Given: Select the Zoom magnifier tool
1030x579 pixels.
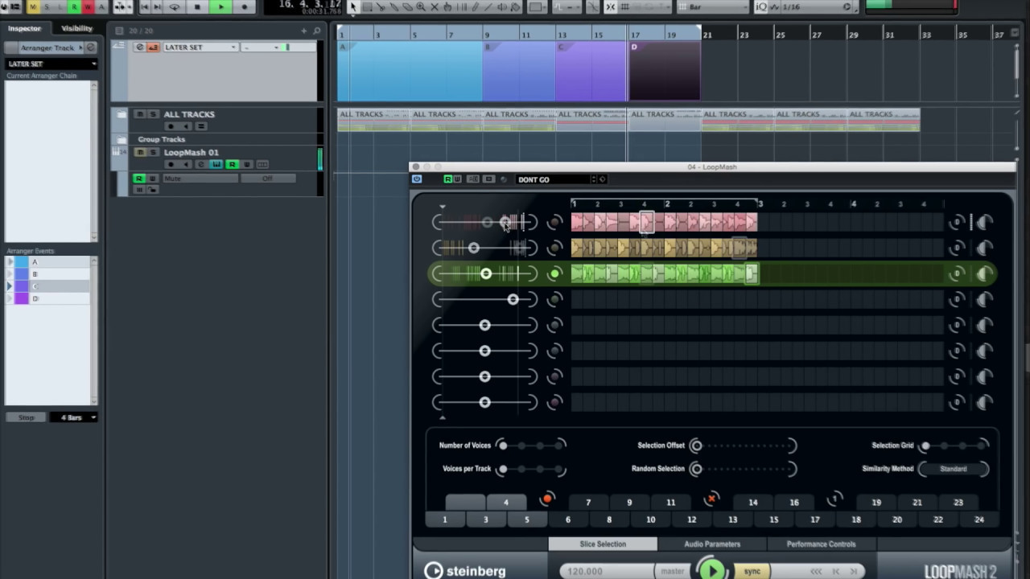Looking at the screenshot, I should tap(421, 7).
